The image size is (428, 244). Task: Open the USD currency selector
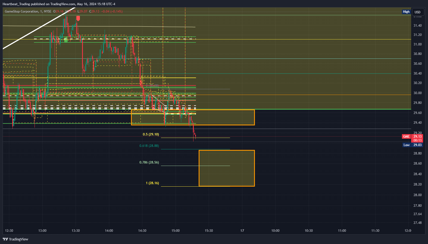pos(417,12)
